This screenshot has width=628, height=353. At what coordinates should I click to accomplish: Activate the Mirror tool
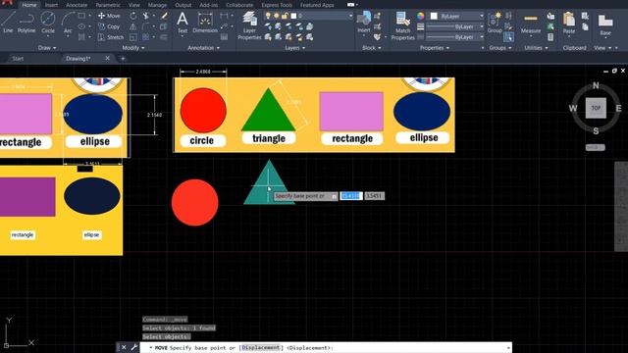point(133,26)
